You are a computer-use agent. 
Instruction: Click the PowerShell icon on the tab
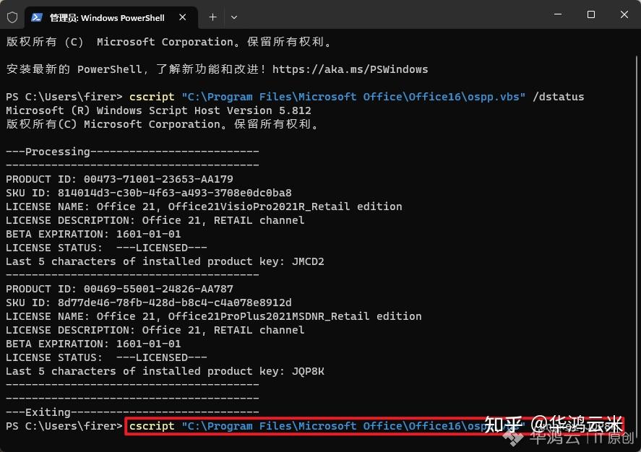[x=37, y=17]
